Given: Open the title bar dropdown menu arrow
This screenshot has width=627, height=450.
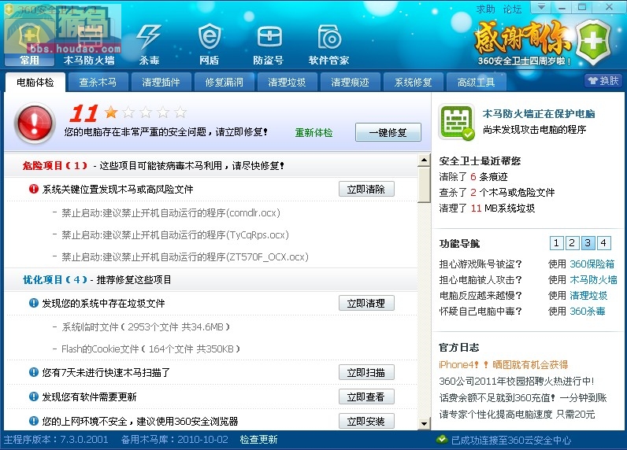Looking at the screenshot, I should [x=541, y=7].
